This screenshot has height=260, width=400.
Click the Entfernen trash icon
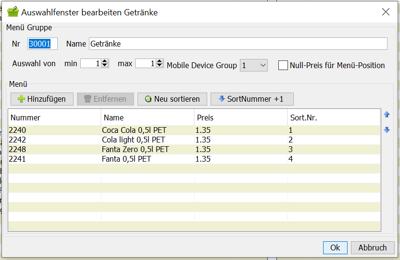(87, 99)
